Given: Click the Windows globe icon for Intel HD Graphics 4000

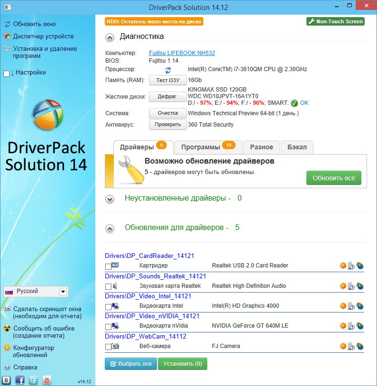Looking at the screenshot, I should [x=360, y=306].
